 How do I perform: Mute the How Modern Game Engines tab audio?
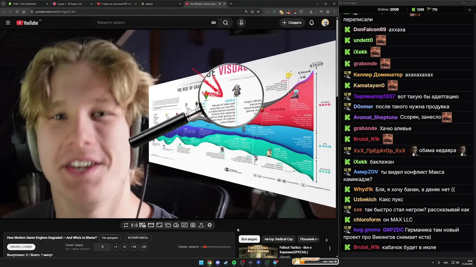(220, 4)
